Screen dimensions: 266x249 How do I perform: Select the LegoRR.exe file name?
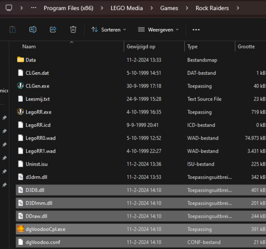pyautogui.click(x=38, y=112)
